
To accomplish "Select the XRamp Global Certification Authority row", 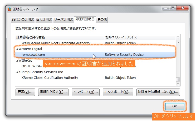I will tap(95, 78).
